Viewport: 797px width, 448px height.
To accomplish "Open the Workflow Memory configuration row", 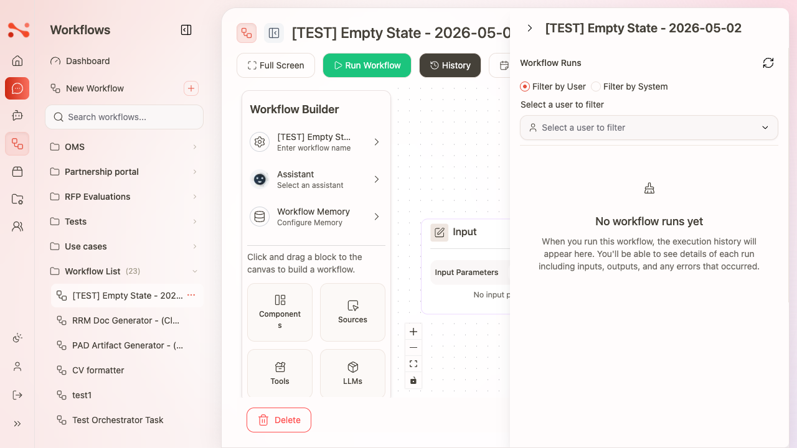I will (x=316, y=217).
